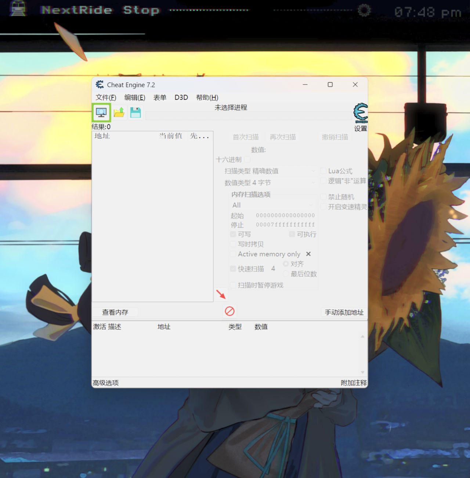Click the 描述 column header
Image resolution: width=470 pixels, height=478 pixels.
(114, 327)
